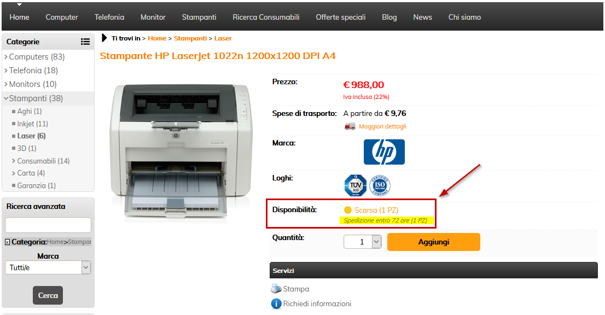
Task: Click the Richiedi informazioni info icon
Action: [x=276, y=304]
